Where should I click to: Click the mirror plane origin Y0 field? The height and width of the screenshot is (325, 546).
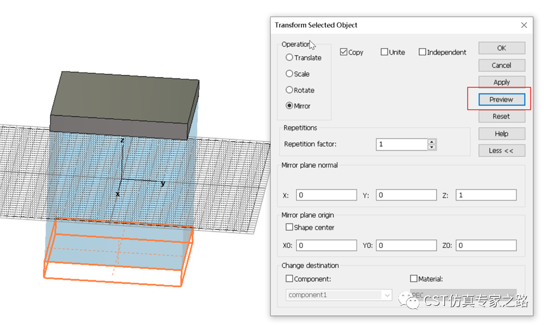pos(406,245)
